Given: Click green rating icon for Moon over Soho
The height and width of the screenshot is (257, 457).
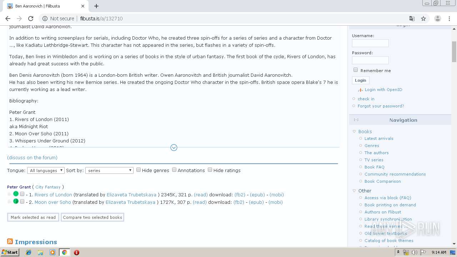Looking at the screenshot, I should click(16, 201).
